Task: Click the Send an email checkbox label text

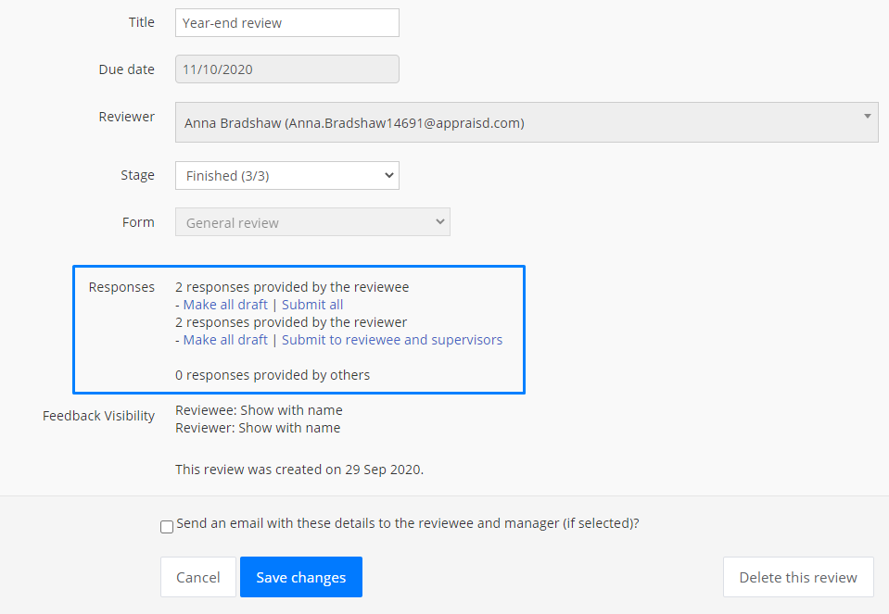Action: click(x=408, y=523)
